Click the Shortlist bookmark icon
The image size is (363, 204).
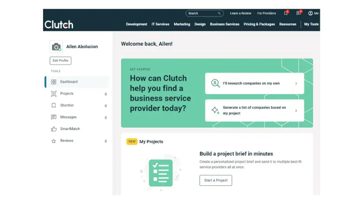pos(54,106)
